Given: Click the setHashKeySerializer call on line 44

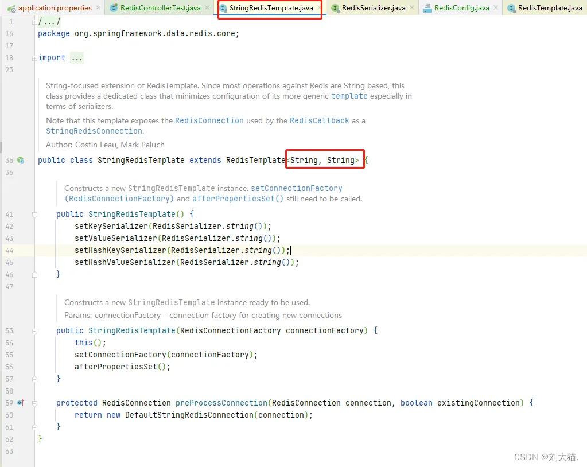Looking at the screenshot, I should 120,250.
